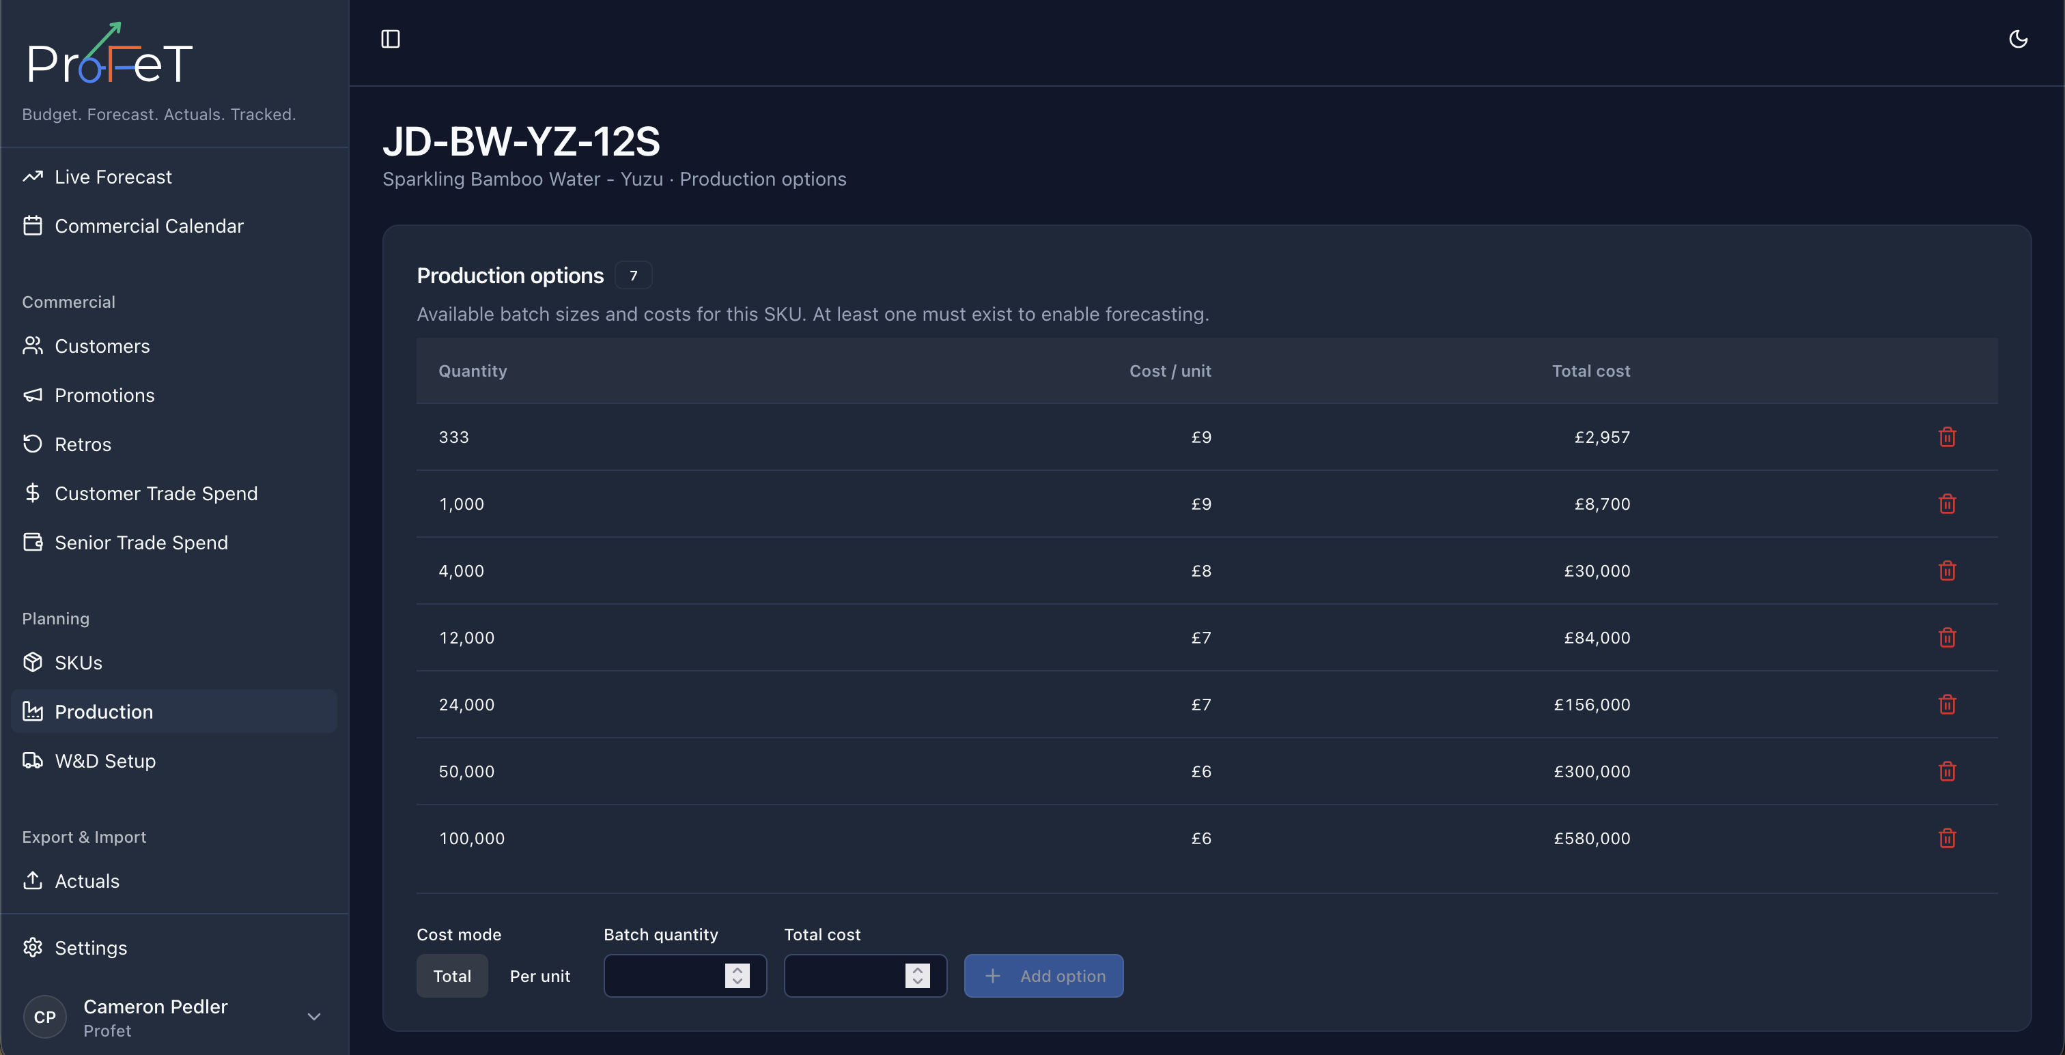Delete the 12,000 quantity option

1947,637
